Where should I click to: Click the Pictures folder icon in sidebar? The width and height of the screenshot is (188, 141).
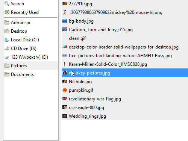click(x=7, y=66)
